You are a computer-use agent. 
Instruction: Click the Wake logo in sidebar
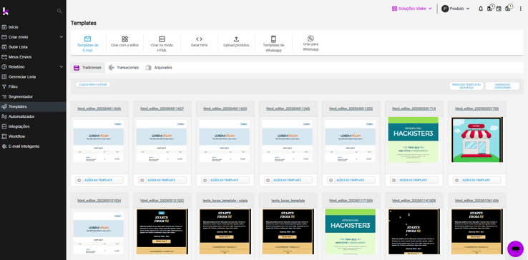(x=6, y=11)
